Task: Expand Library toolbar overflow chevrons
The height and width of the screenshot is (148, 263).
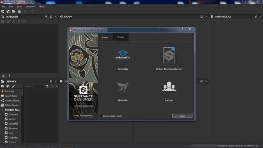Action: tap(57, 86)
